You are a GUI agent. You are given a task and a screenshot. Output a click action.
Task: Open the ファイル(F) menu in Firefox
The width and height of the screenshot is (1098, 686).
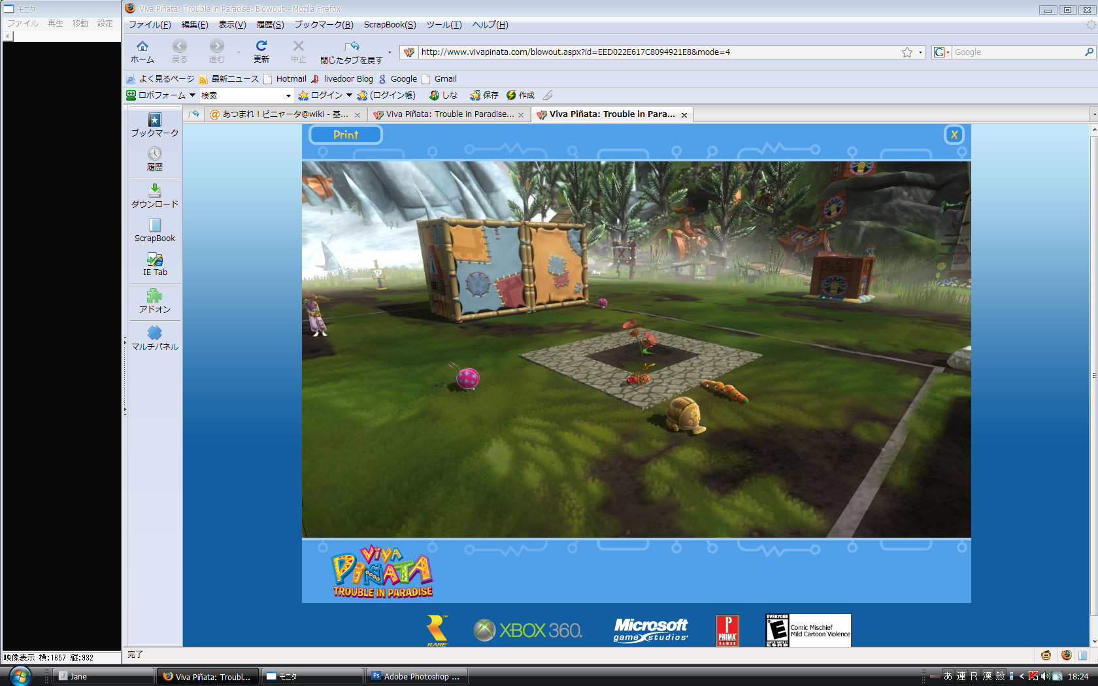(150, 25)
